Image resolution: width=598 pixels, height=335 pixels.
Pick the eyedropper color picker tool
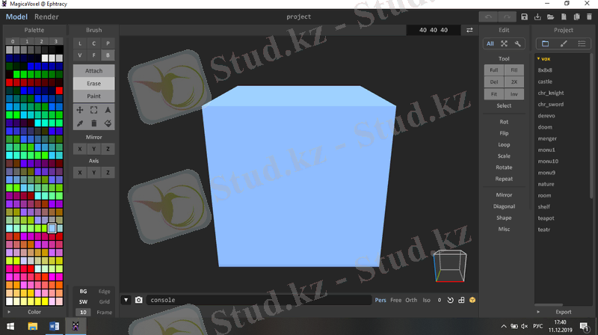[x=80, y=123]
